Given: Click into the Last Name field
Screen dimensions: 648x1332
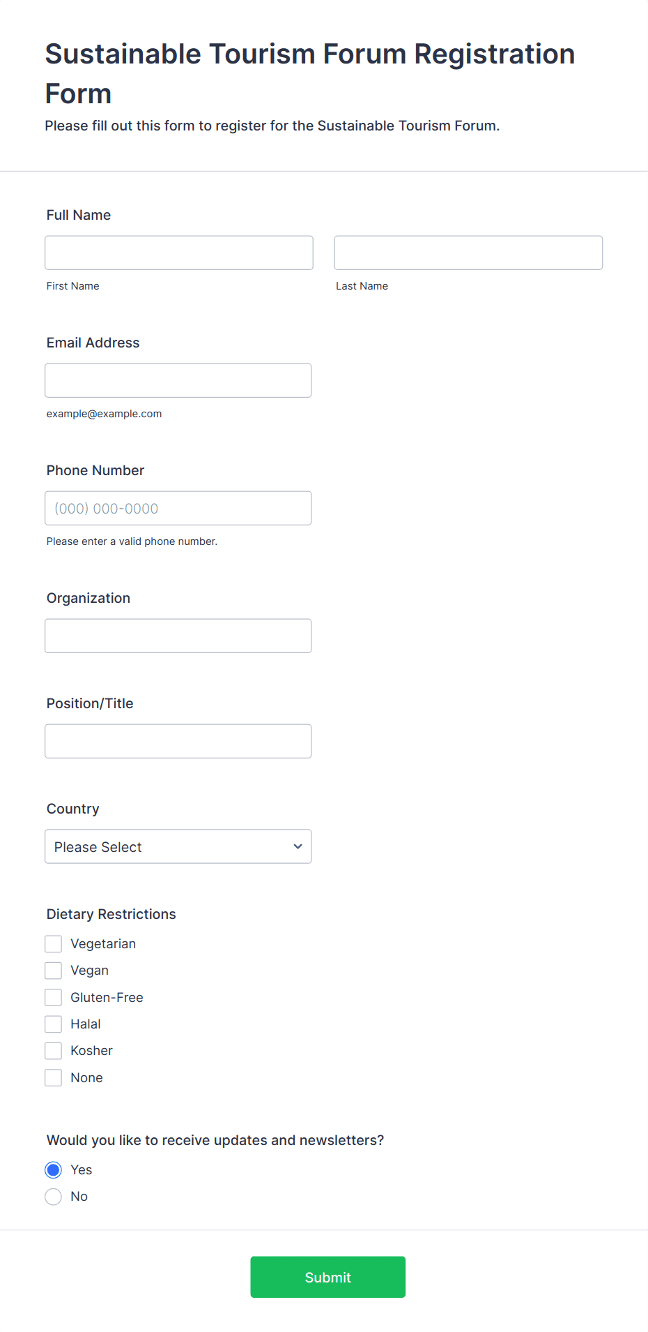Looking at the screenshot, I should point(468,253).
